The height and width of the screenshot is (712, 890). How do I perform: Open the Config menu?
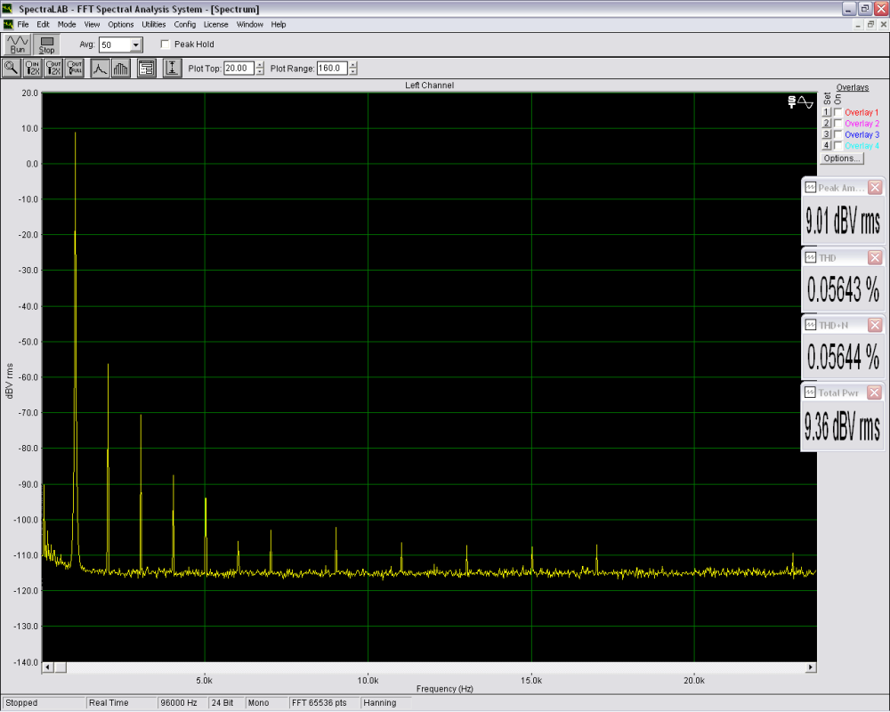pyautogui.click(x=185, y=24)
